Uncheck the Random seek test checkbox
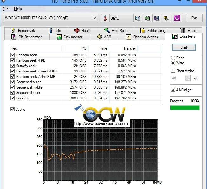 [x=13, y=55]
